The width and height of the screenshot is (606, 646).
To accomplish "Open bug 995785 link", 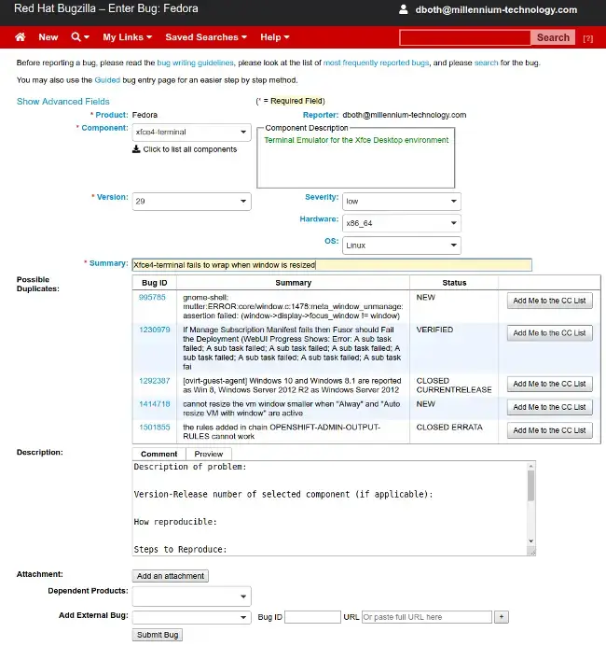I will (x=152, y=297).
